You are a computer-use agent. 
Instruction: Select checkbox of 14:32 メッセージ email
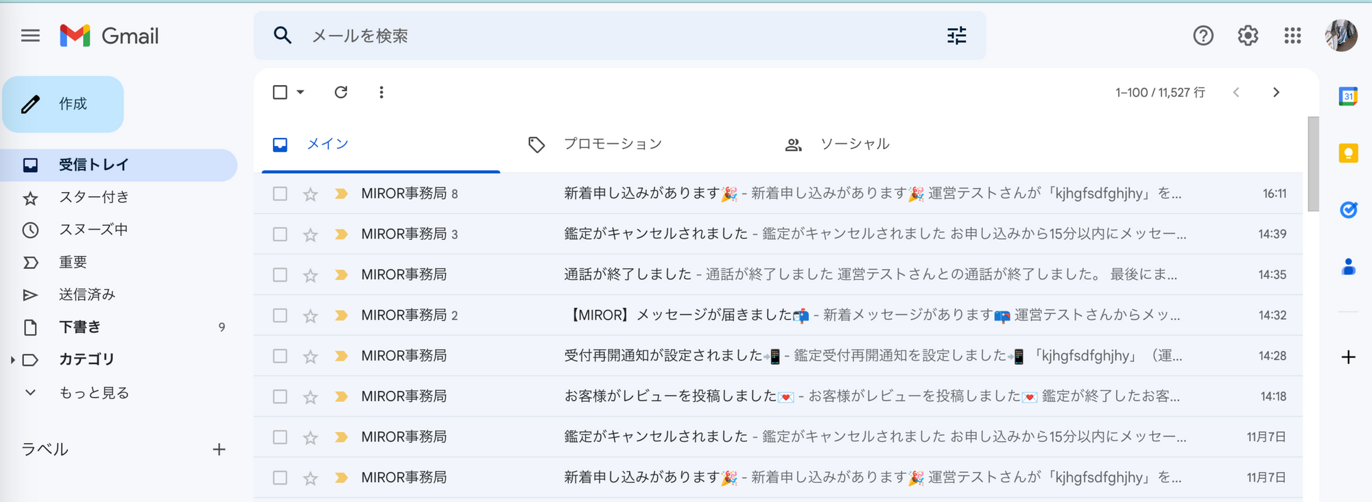[280, 315]
